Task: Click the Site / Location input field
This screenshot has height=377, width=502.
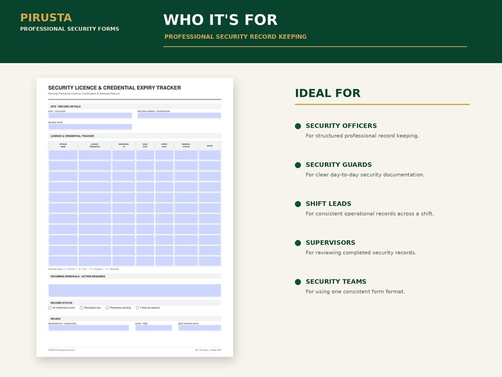Action: pyautogui.click(x=90, y=116)
